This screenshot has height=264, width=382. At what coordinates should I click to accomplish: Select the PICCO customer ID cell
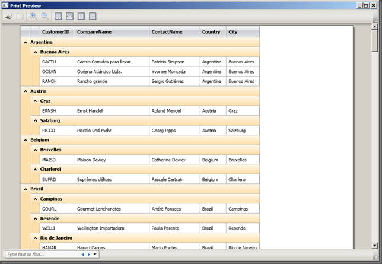coord(58,131)
